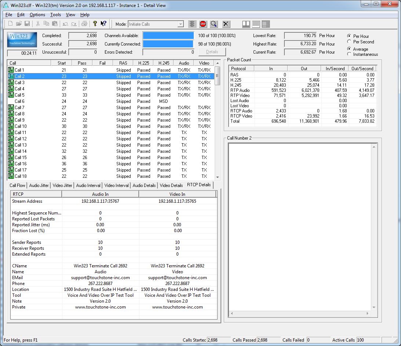Click the Win323 Touchstone logo
Image resolution: width=401 pixels, height=346 pixels.
click(22, 40)
